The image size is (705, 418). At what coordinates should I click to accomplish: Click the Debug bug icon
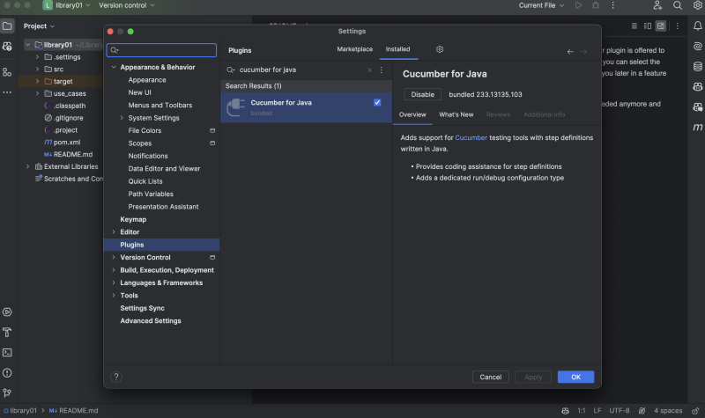click(x=596, y=5)
